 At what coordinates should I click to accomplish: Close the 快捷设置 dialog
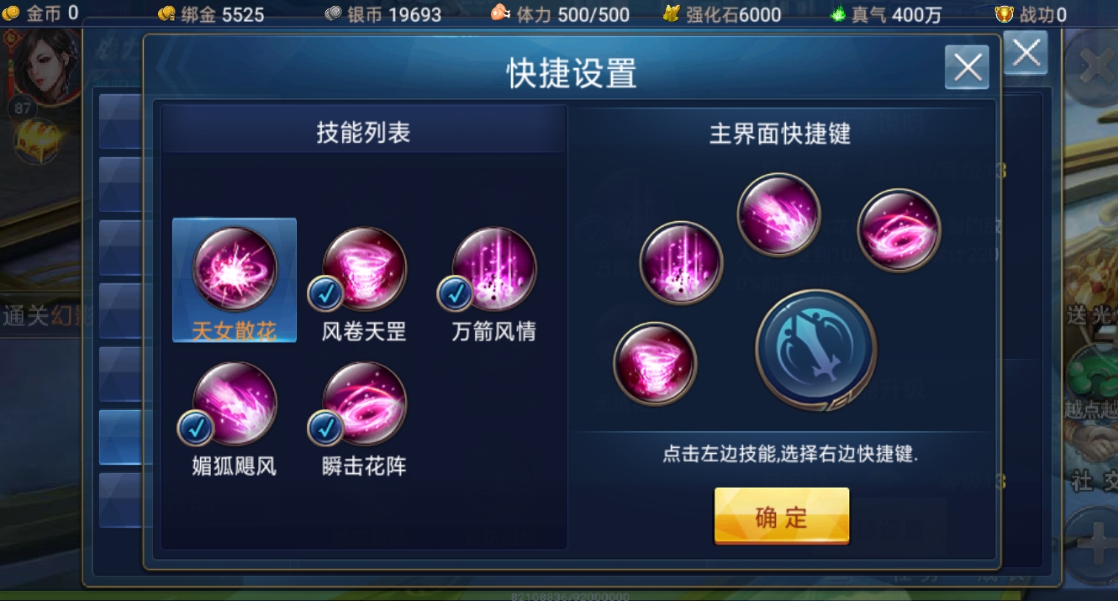(967, 66)
